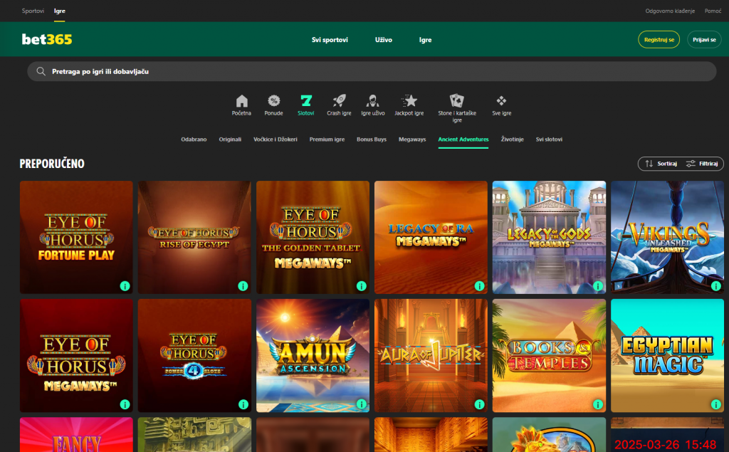Click the Početna home icon
Viewport: 729px width, 452px height.
242,100
